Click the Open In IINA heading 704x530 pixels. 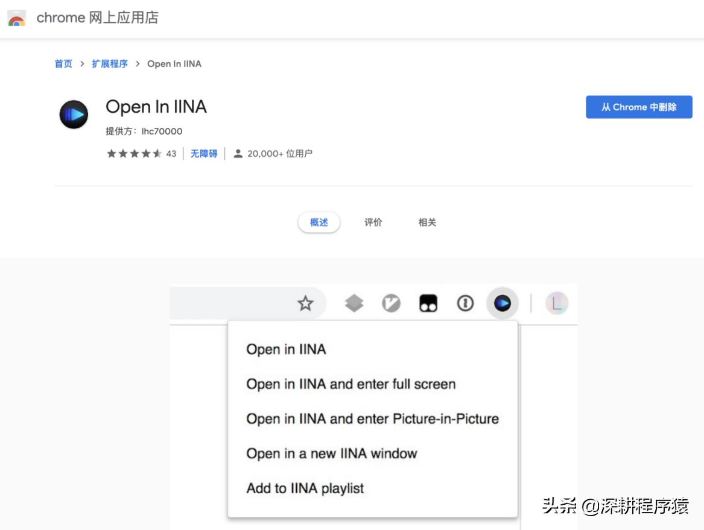(156, 107)
